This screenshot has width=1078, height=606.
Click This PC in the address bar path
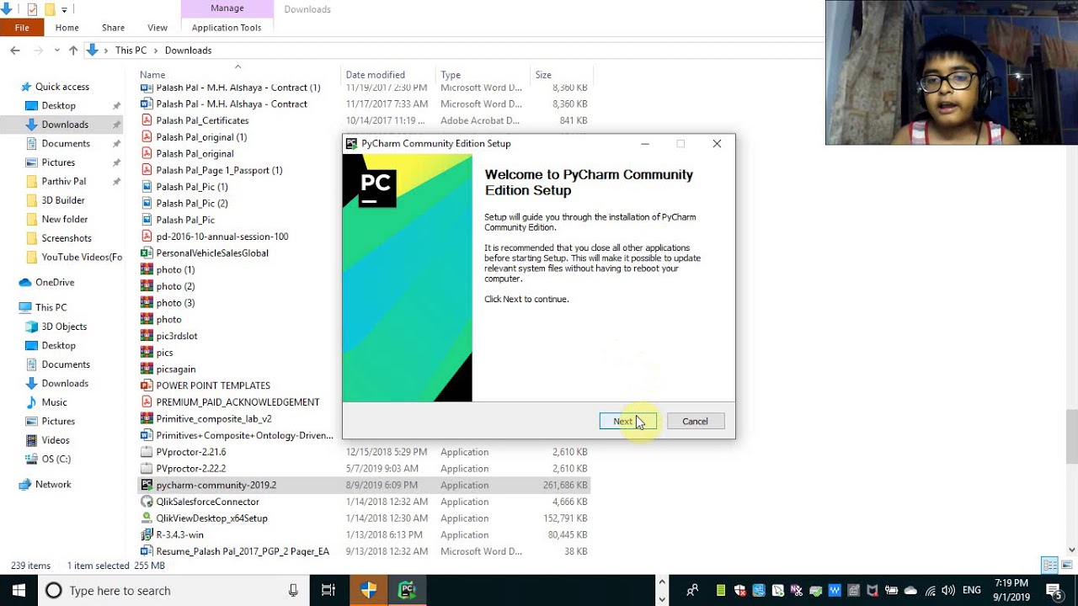point(131,50)
